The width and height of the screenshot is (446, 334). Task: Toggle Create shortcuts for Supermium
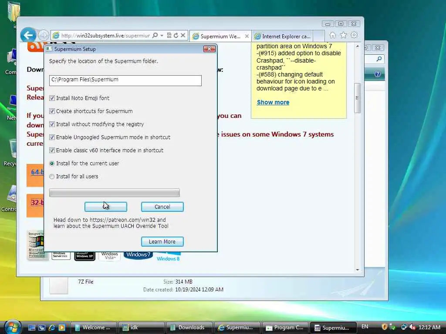click(x=52, y=111)
